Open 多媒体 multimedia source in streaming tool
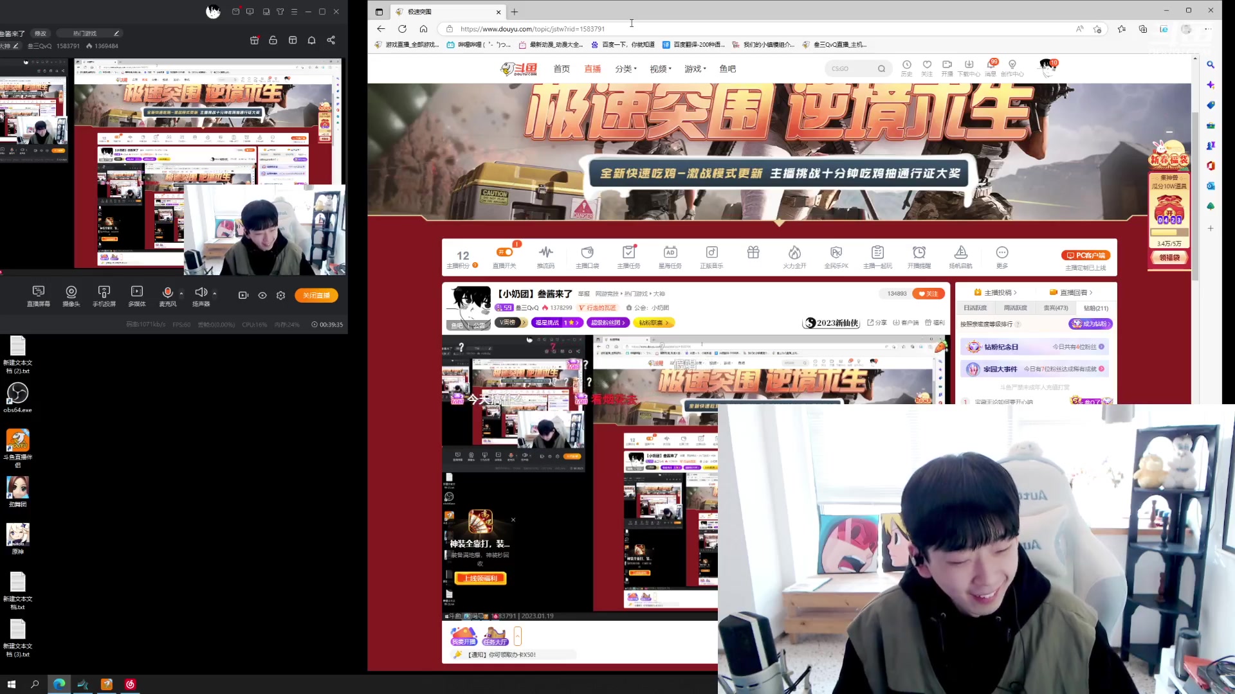 coord(136,296)
